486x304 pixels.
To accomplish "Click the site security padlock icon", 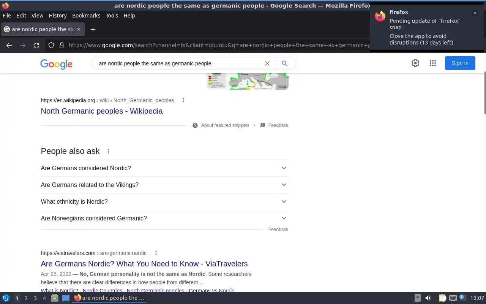I will point(62,45).
